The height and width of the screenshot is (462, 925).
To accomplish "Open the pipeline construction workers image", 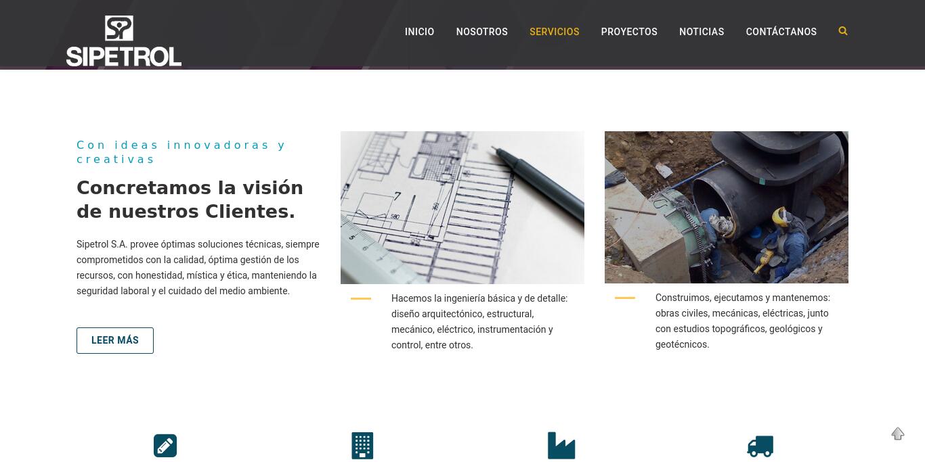I will pos(727,207).
